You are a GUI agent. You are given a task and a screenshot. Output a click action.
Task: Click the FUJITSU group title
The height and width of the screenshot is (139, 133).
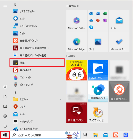(x=71, y=56)
